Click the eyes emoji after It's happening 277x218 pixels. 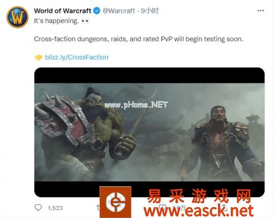click(x=85, y=21)
